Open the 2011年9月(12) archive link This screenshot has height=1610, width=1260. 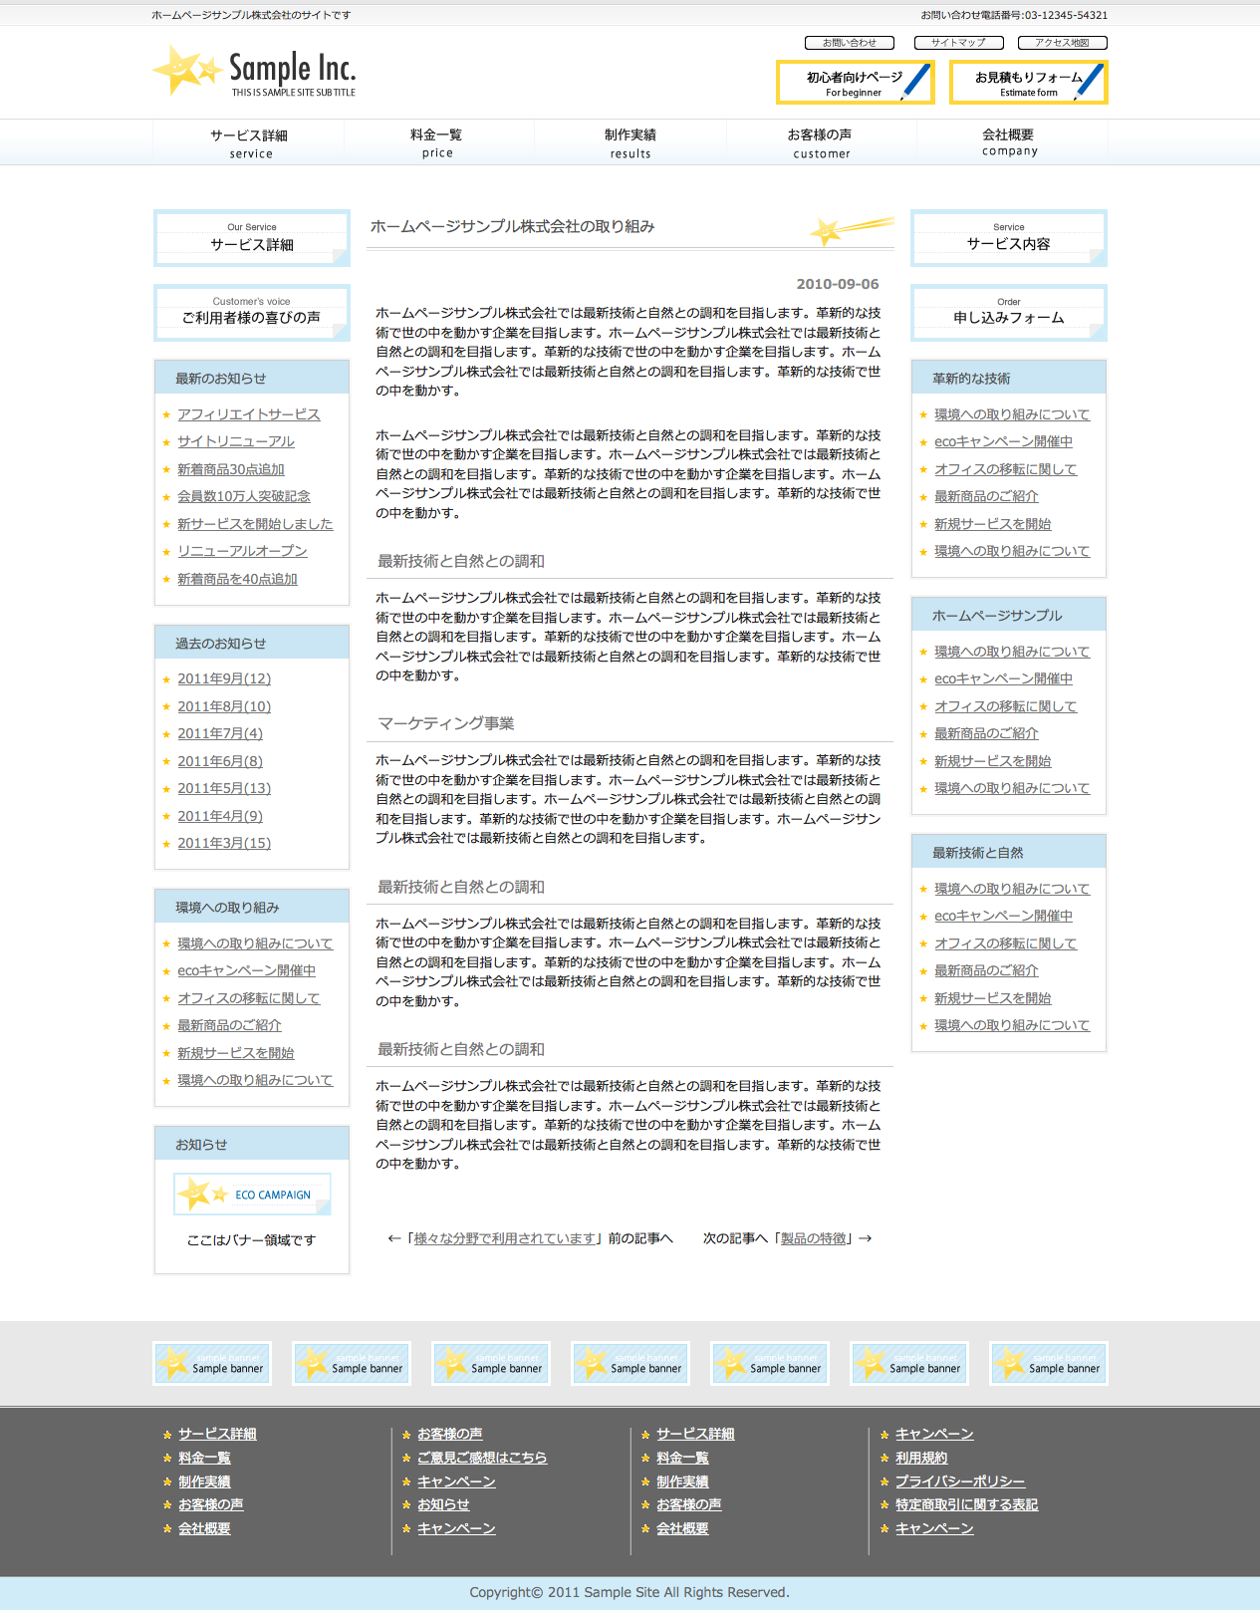[x=224, y=678]
